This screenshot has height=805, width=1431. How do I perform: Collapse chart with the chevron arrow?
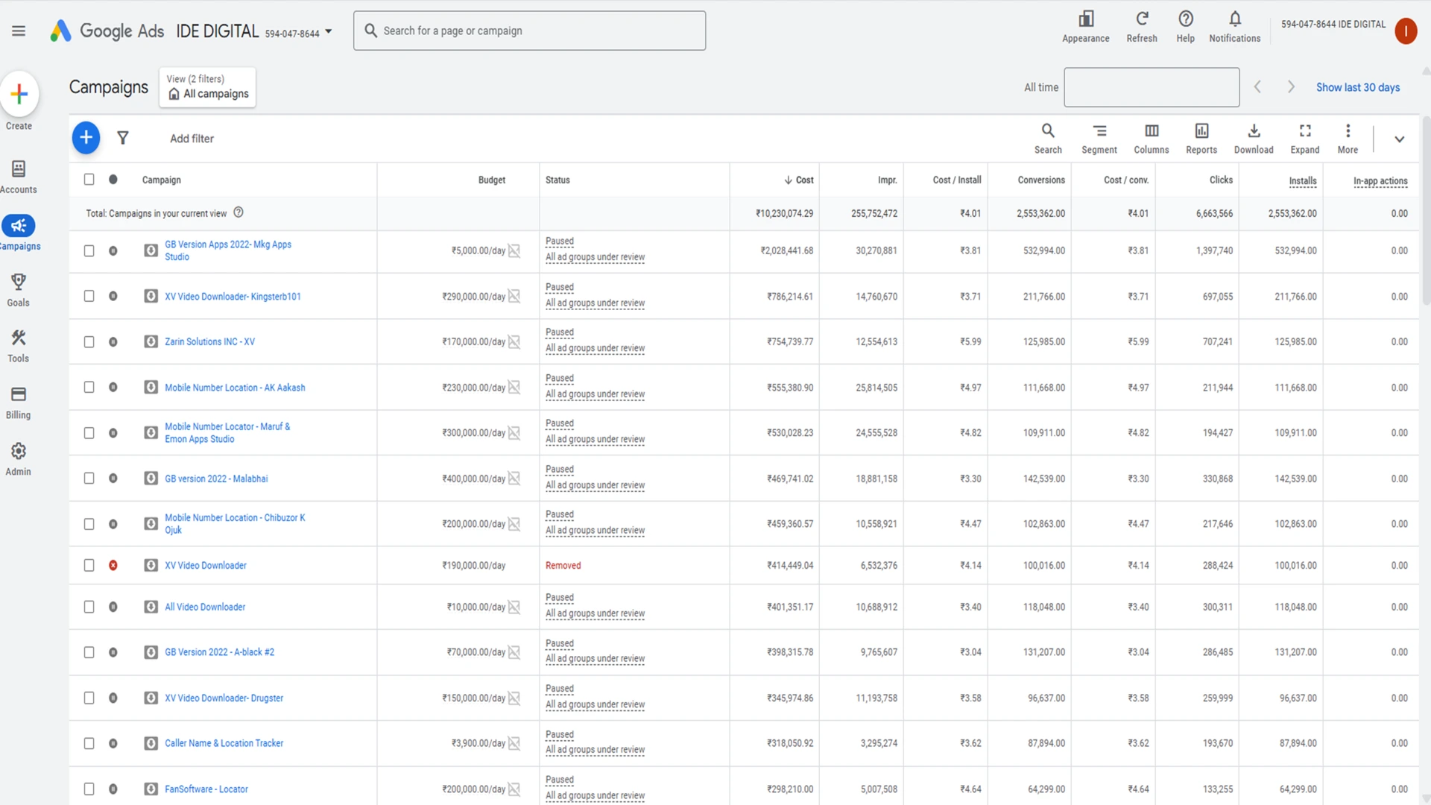[x=1399, y=139]
